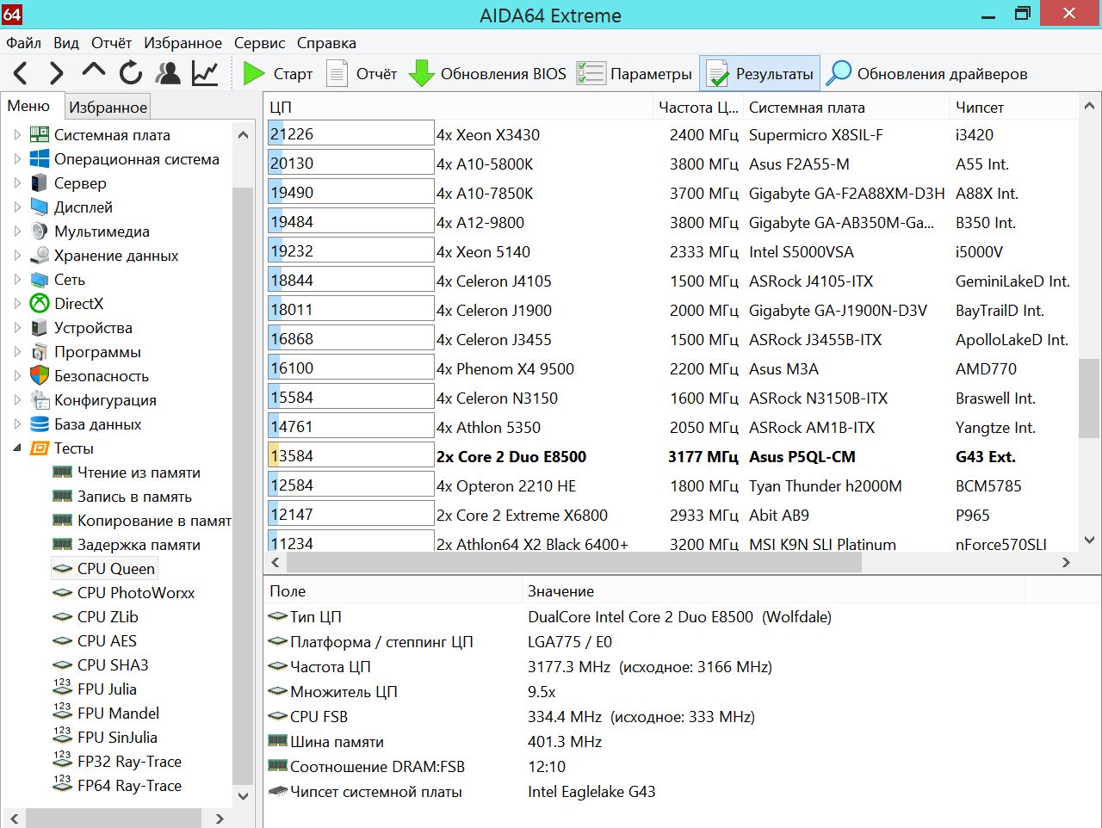Viewport: 1102px width, 828px height.
Task: Open Обновления BIOS
Action: pyautogui.click(x=487, y=74)
